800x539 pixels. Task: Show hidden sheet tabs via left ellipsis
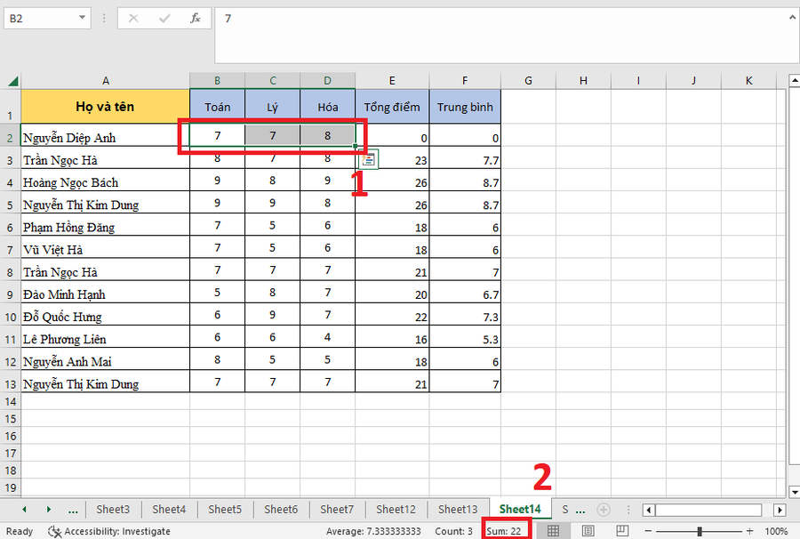pos(73,510)
